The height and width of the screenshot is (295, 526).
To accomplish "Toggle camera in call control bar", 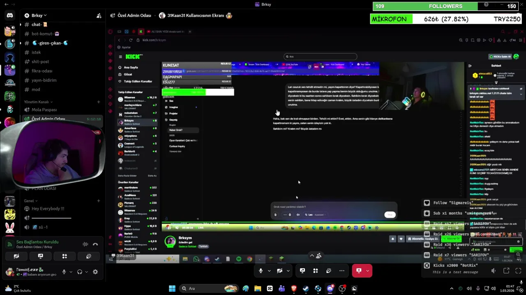I will (x=279, y=270).
